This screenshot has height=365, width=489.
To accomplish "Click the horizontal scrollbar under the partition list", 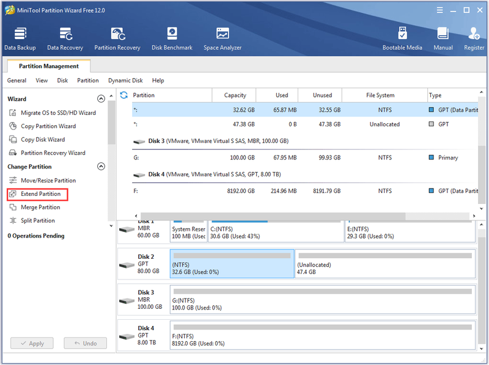I will 273,216.
